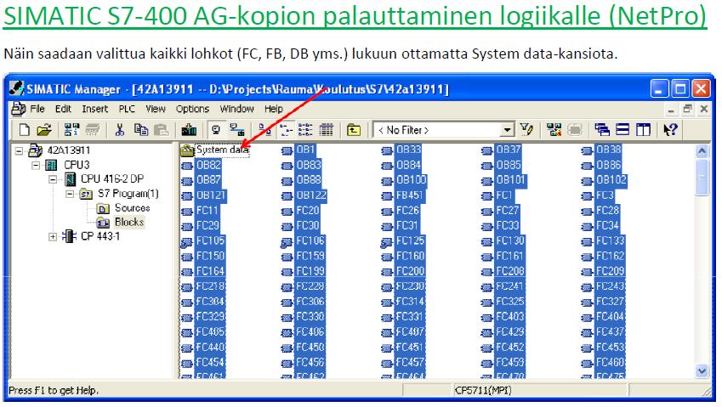Click the FB451 block icon
This screenshot has height=407, width=722.
[387, 196]
